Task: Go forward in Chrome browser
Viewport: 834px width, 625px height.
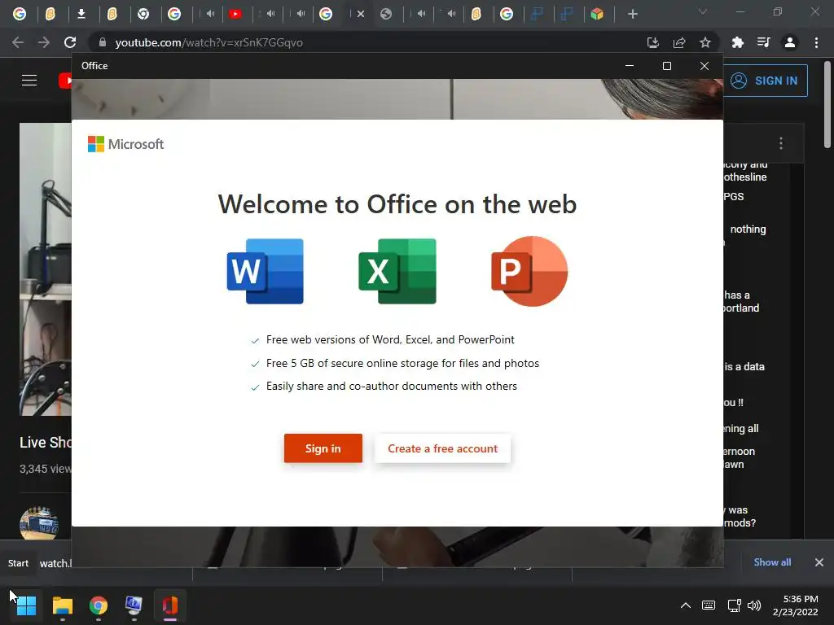Action: click(x=44, y=42)
